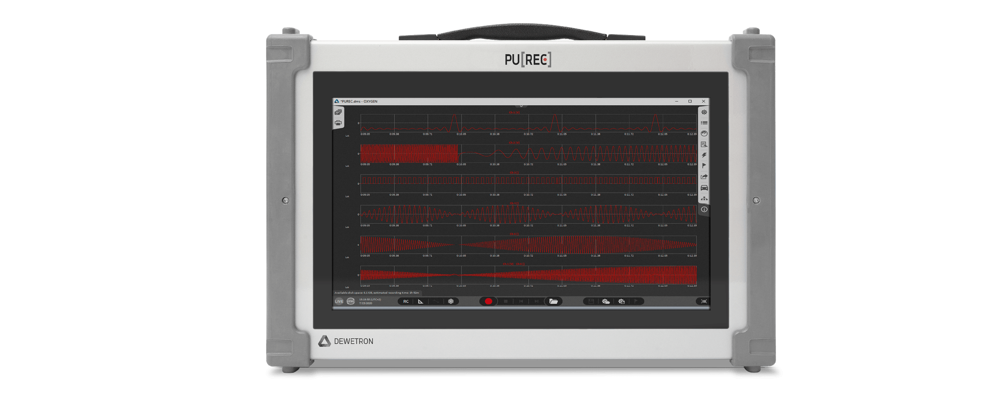Click the Ch 2 [V] channel label
Image resolution: width=1006 pixels, height=399 pixels.
coord(514,143)
